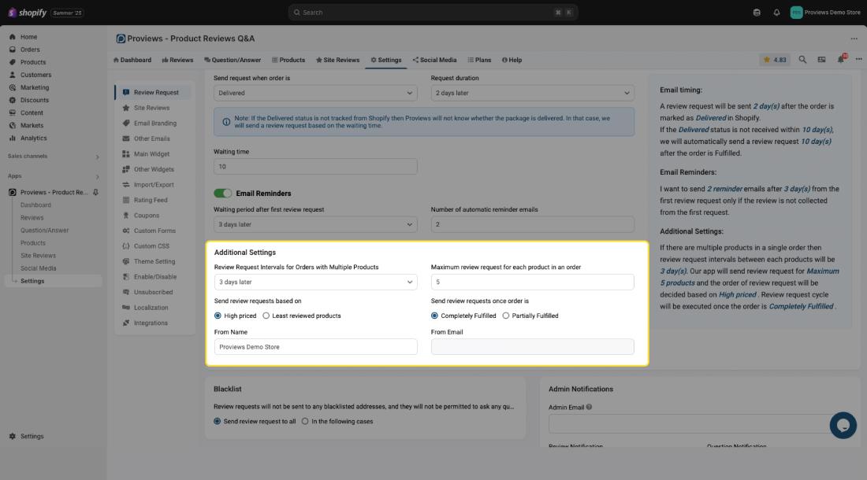The image size is (867, 480).
Task: Go to Integrations settings page
Action: click(150, 323)
